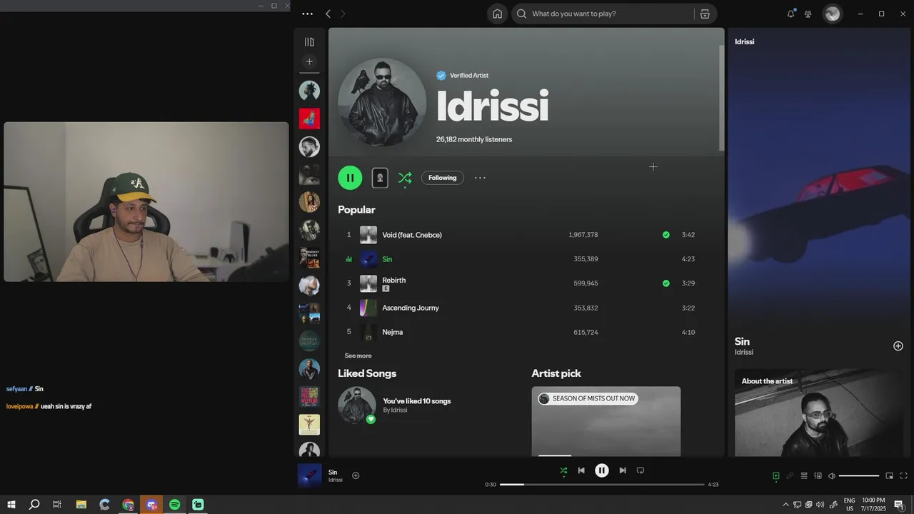The height and width of the screenshot is (514, 914).
Task: Mute the volume speaker icon
Action: [x=832, y=476]
